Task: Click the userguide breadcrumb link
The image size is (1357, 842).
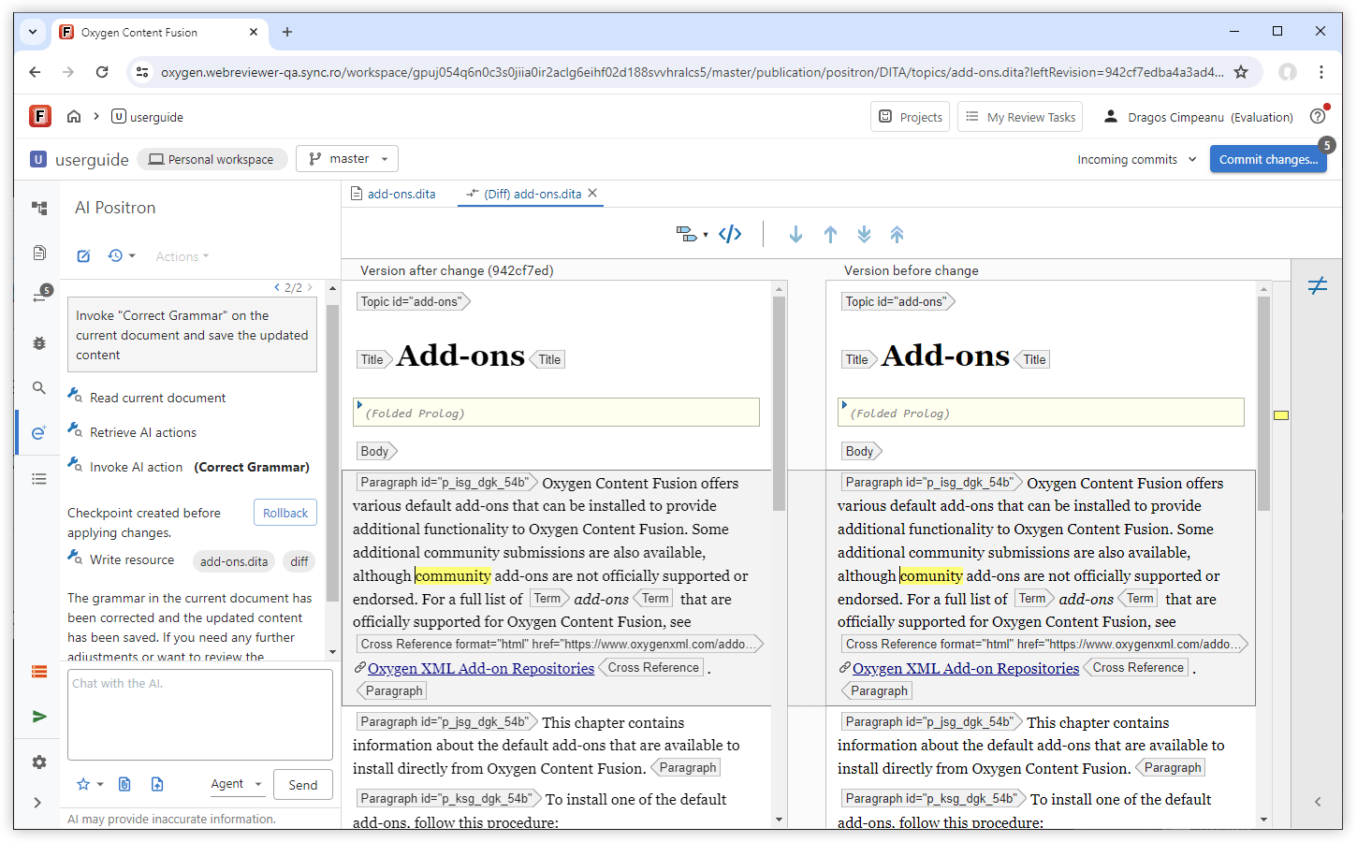Action: [147, 117]
